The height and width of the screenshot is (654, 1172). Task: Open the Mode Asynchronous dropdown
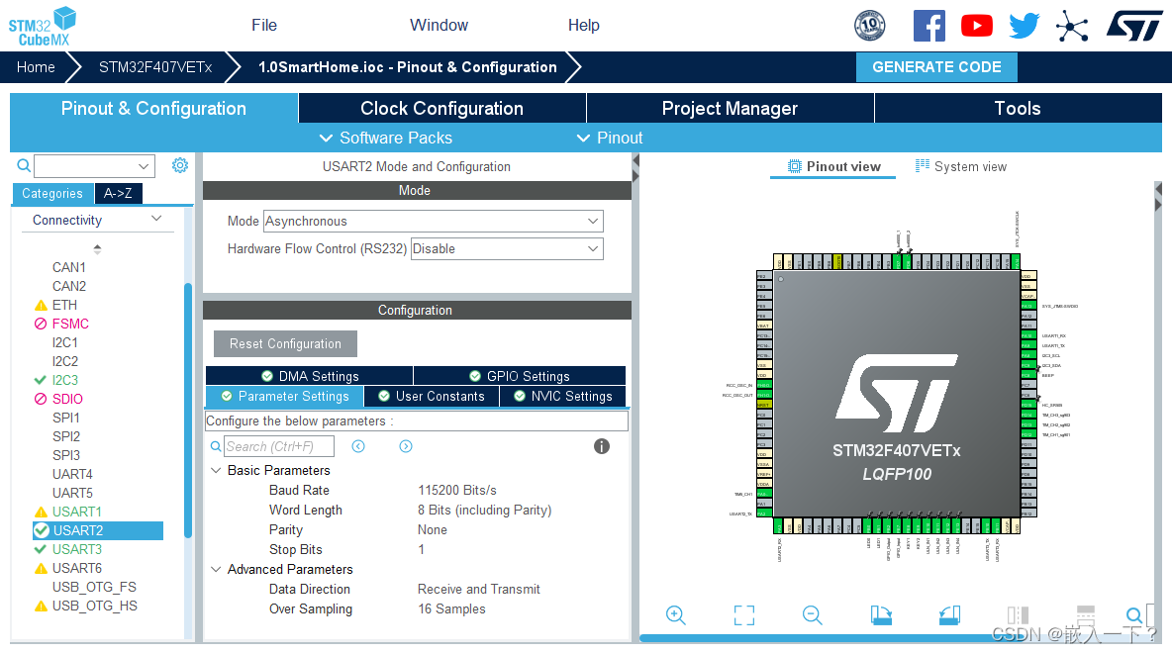433,222
